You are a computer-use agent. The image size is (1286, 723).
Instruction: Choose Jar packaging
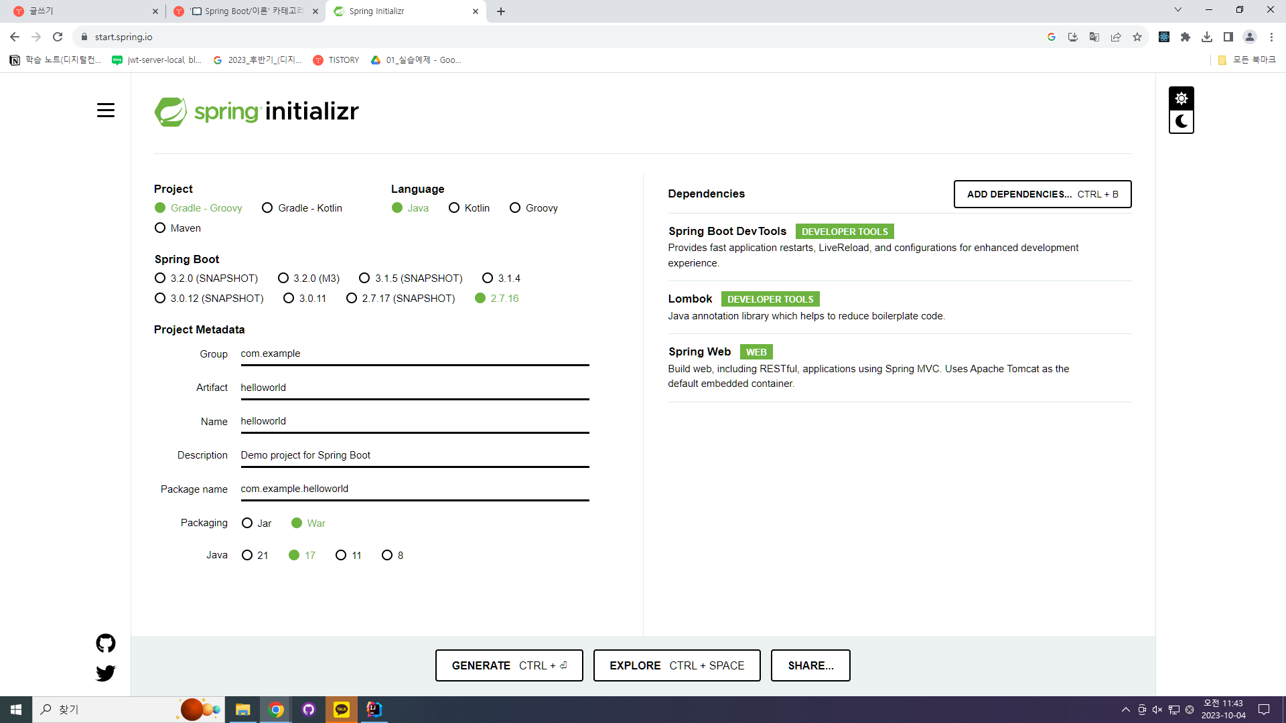(x=247, y=524)
